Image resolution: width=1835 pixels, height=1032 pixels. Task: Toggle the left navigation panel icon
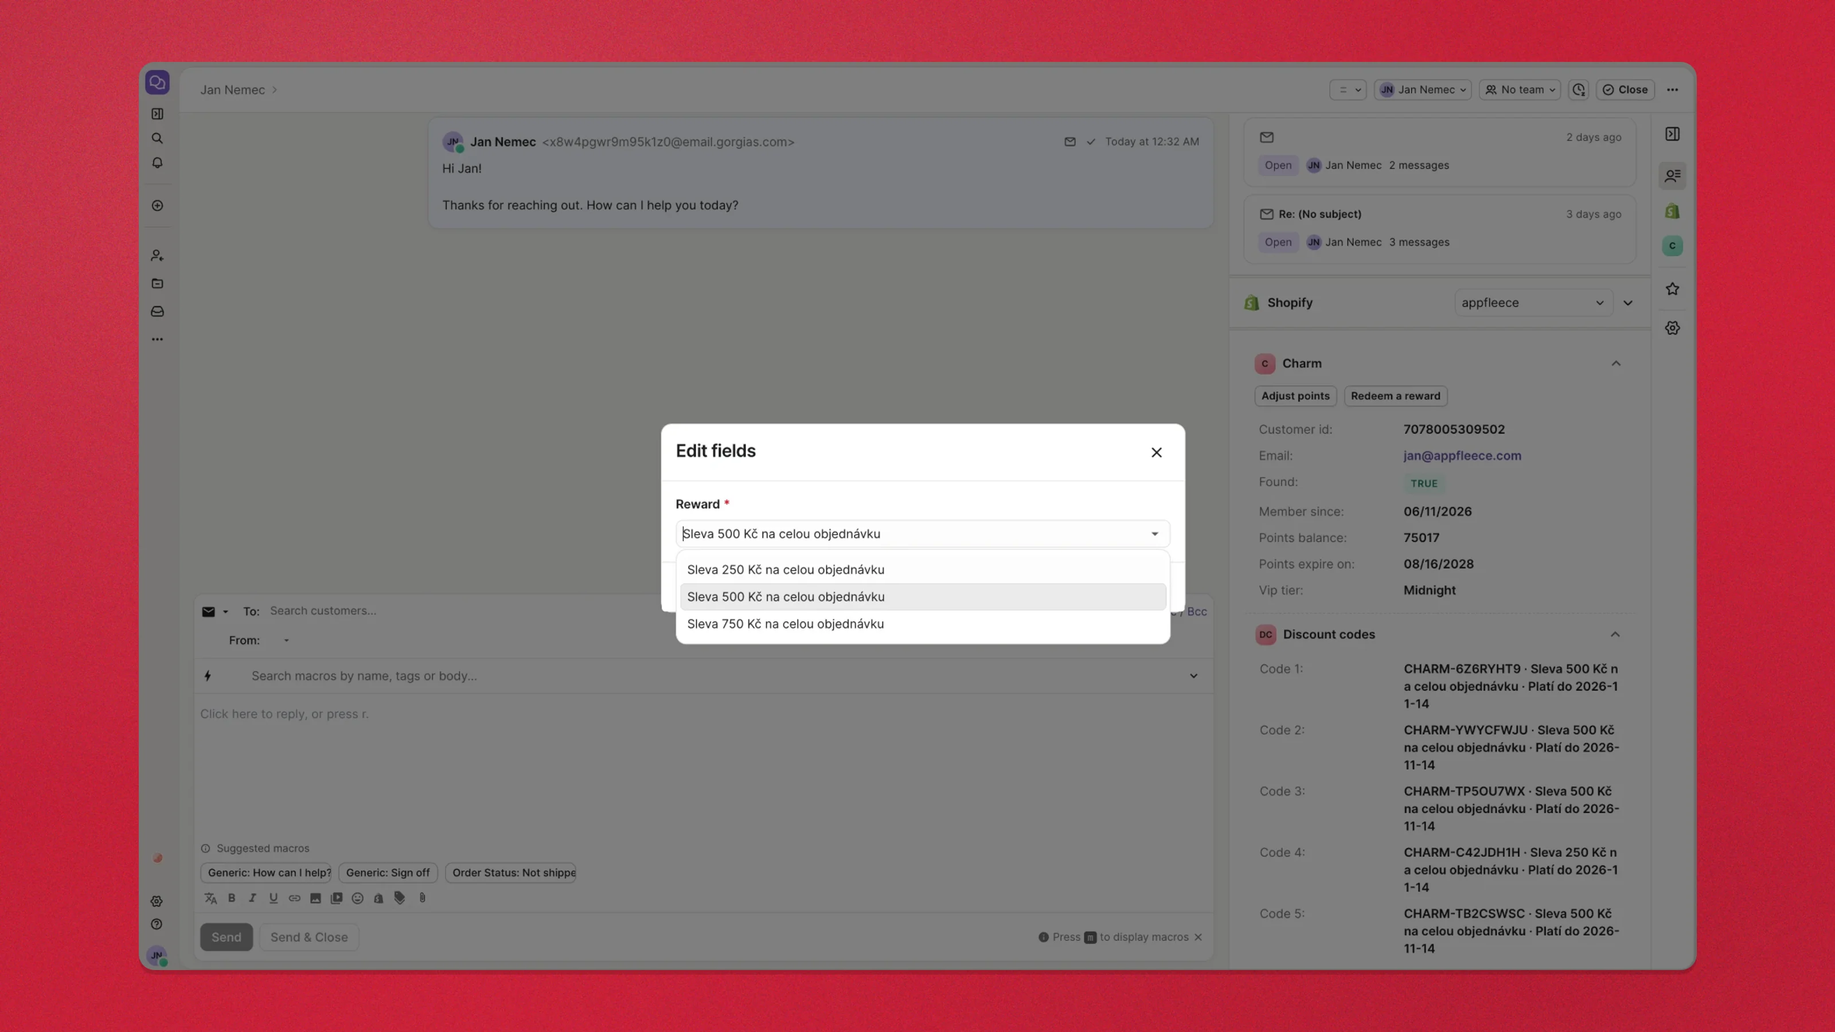(158, 114)
